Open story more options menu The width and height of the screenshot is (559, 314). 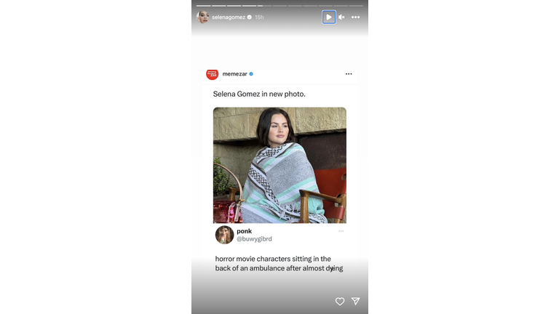pyautogui.click(x=355, y=17)
